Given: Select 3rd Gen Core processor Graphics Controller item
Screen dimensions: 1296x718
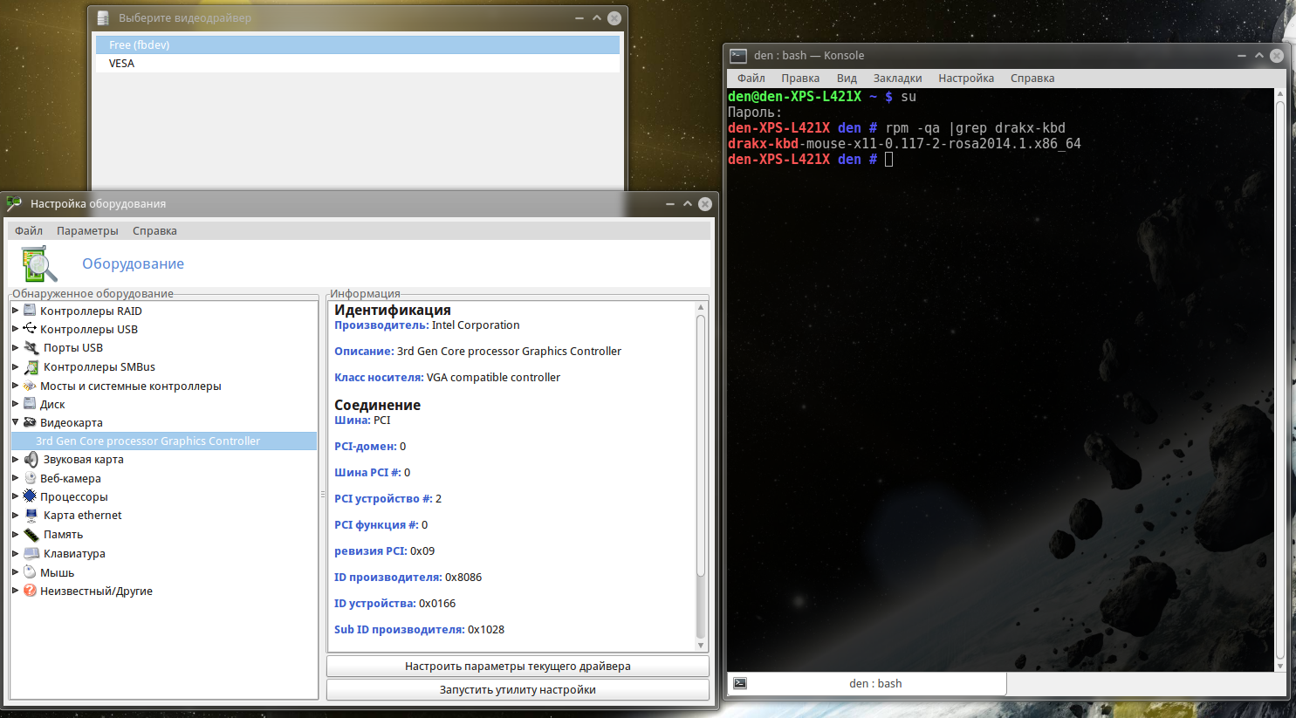Looking at the screenshot, I should tap(147, 441).
